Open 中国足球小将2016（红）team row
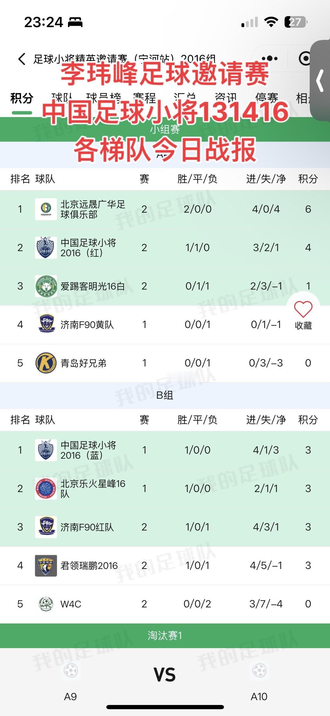The image size is (330, 716). click(165, 248)
